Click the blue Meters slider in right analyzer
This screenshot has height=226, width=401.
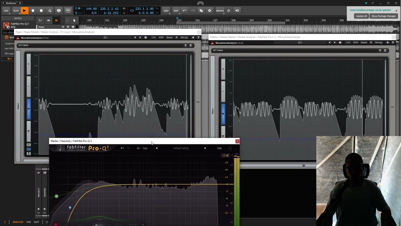click(x=223, y=114)
